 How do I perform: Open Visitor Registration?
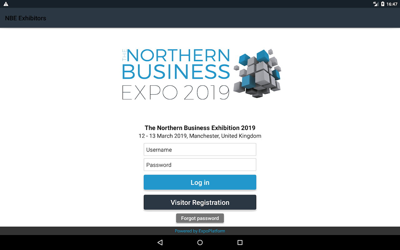click(200, 202)
